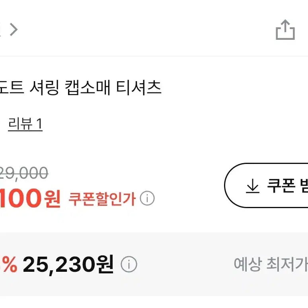Open the gray expected lowest price bar
Image resolution: width=308 pixels, height=308 pixels.
[x=154, y=264]
